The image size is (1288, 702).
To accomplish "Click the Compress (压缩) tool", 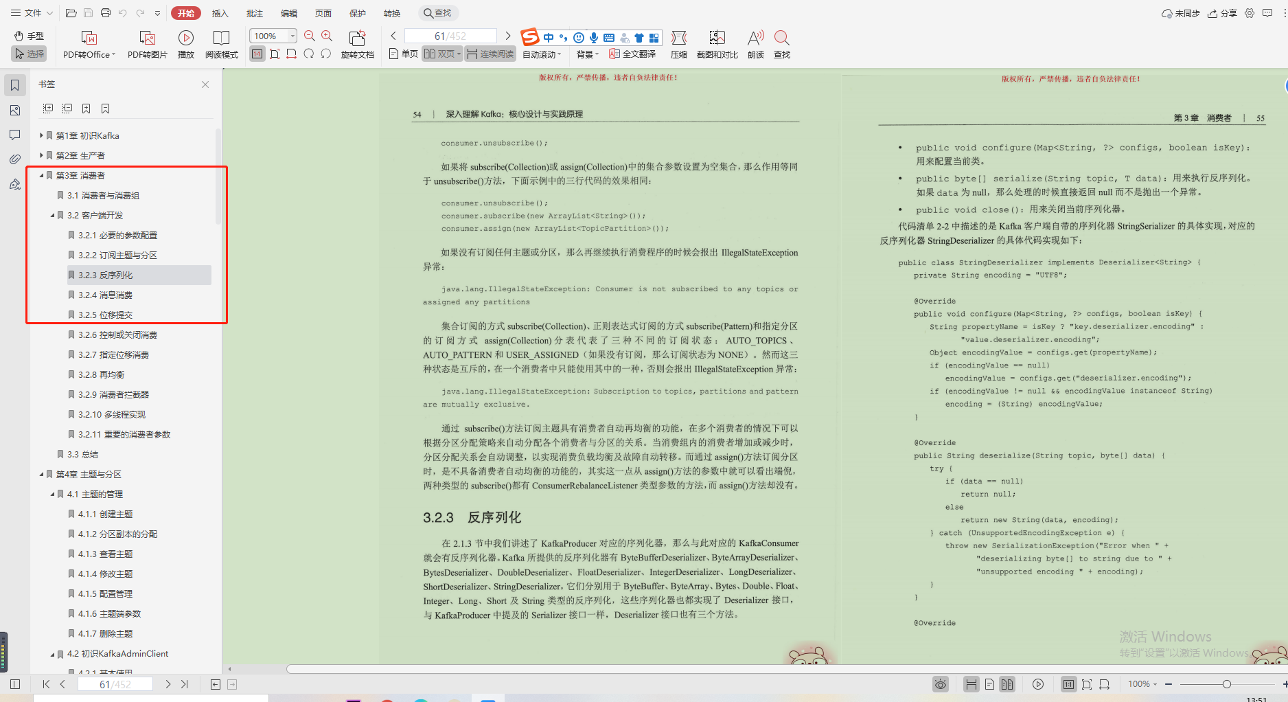I will click(679, 45).
